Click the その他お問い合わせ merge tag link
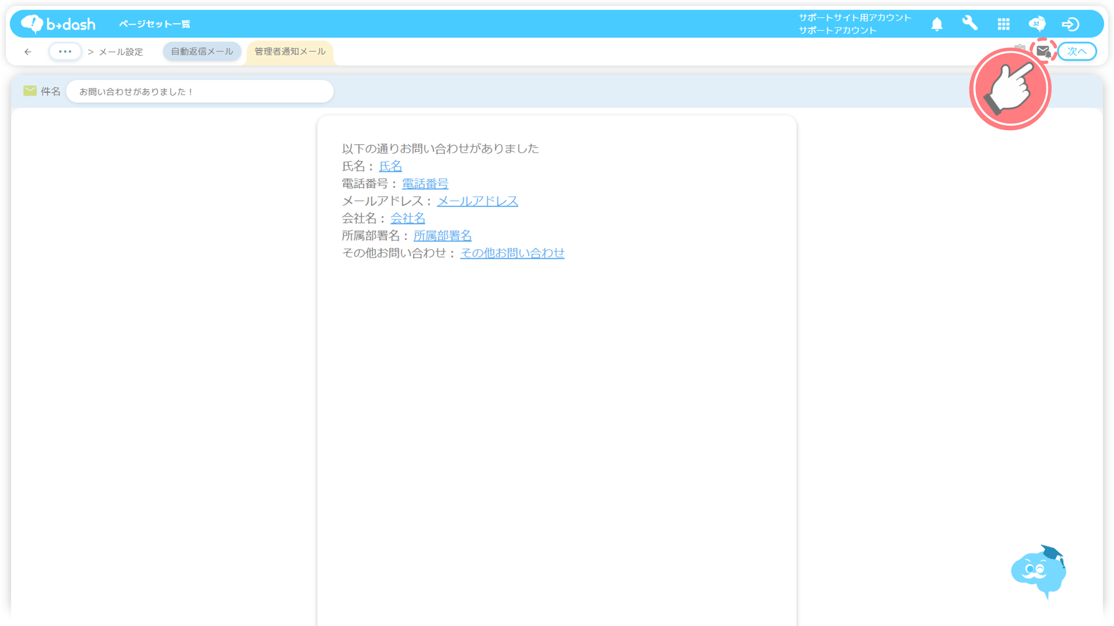 512,253
